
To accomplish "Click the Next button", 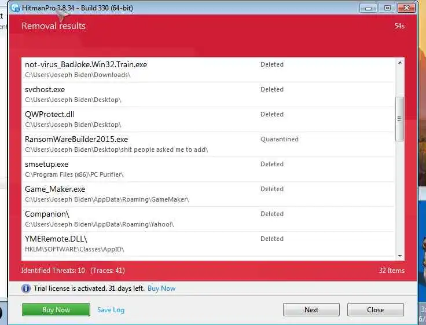I will coord(311,309).
